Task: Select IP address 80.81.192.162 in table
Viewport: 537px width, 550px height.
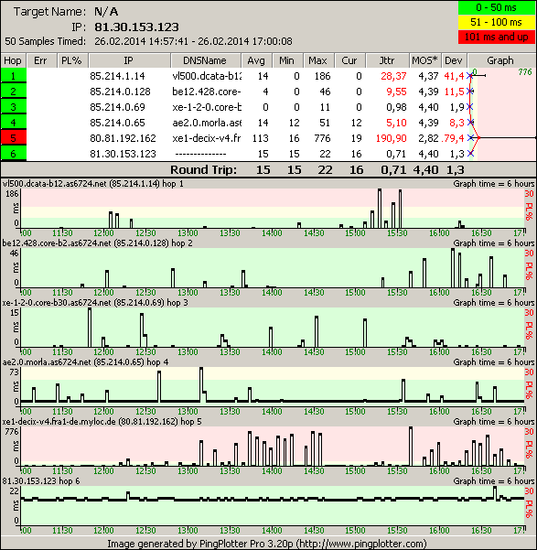Action: pyautogui.click(x=123, y=138)
